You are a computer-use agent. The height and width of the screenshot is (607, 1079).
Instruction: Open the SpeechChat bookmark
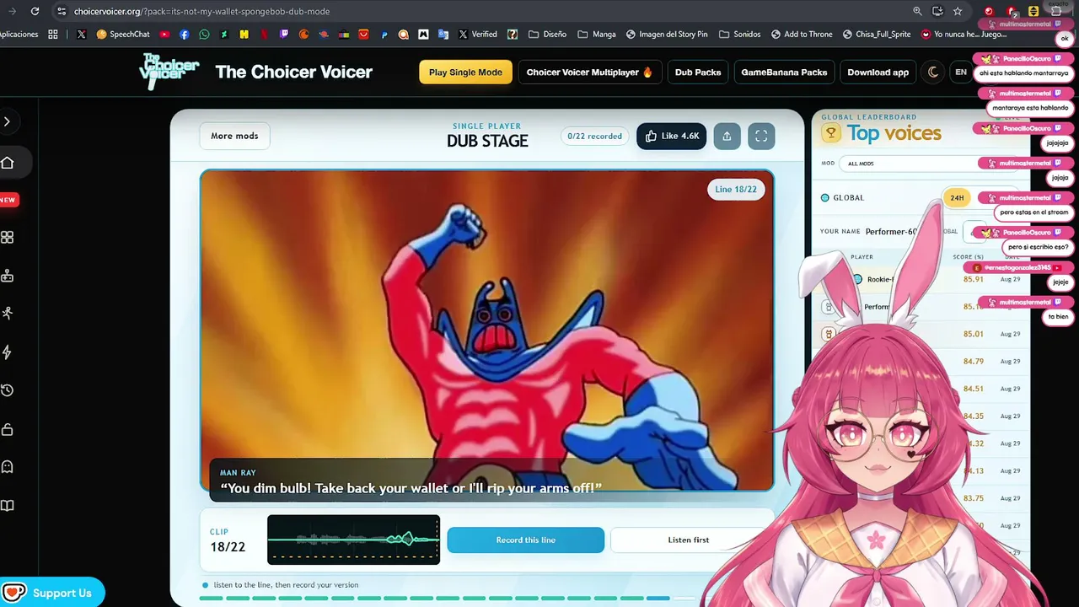coord(123,35)
